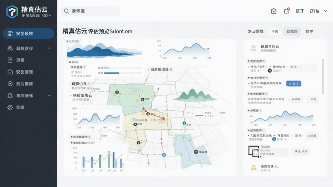Select the green circular marker on the map

(184, 123)
